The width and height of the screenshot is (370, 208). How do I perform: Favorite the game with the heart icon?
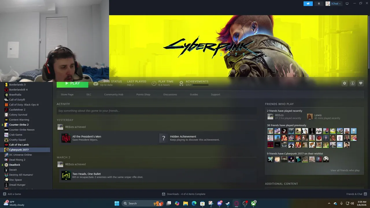click(361, 83)
